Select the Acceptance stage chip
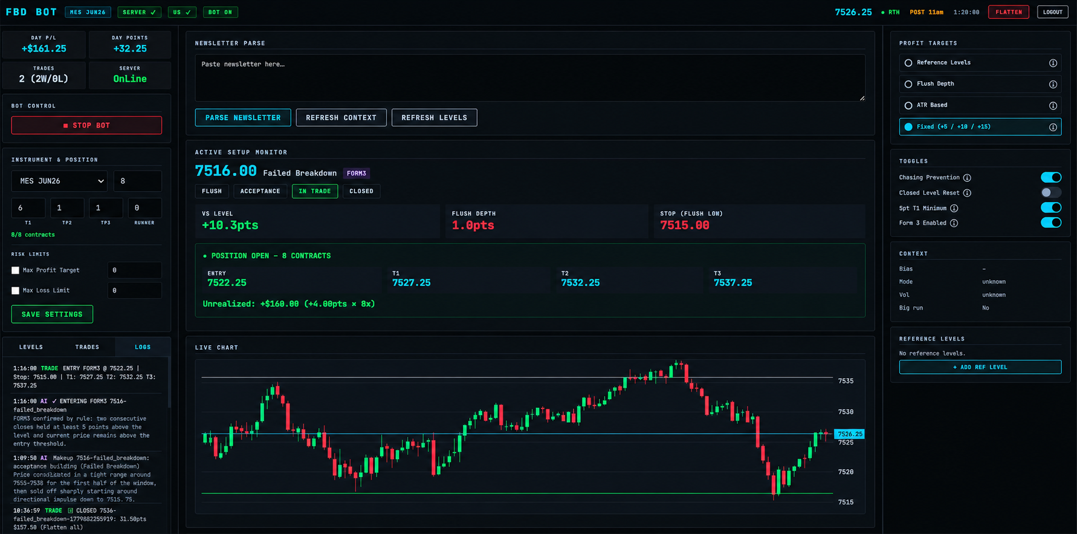The height and width of the screenshot is (534, 1077). pos(260,191)
